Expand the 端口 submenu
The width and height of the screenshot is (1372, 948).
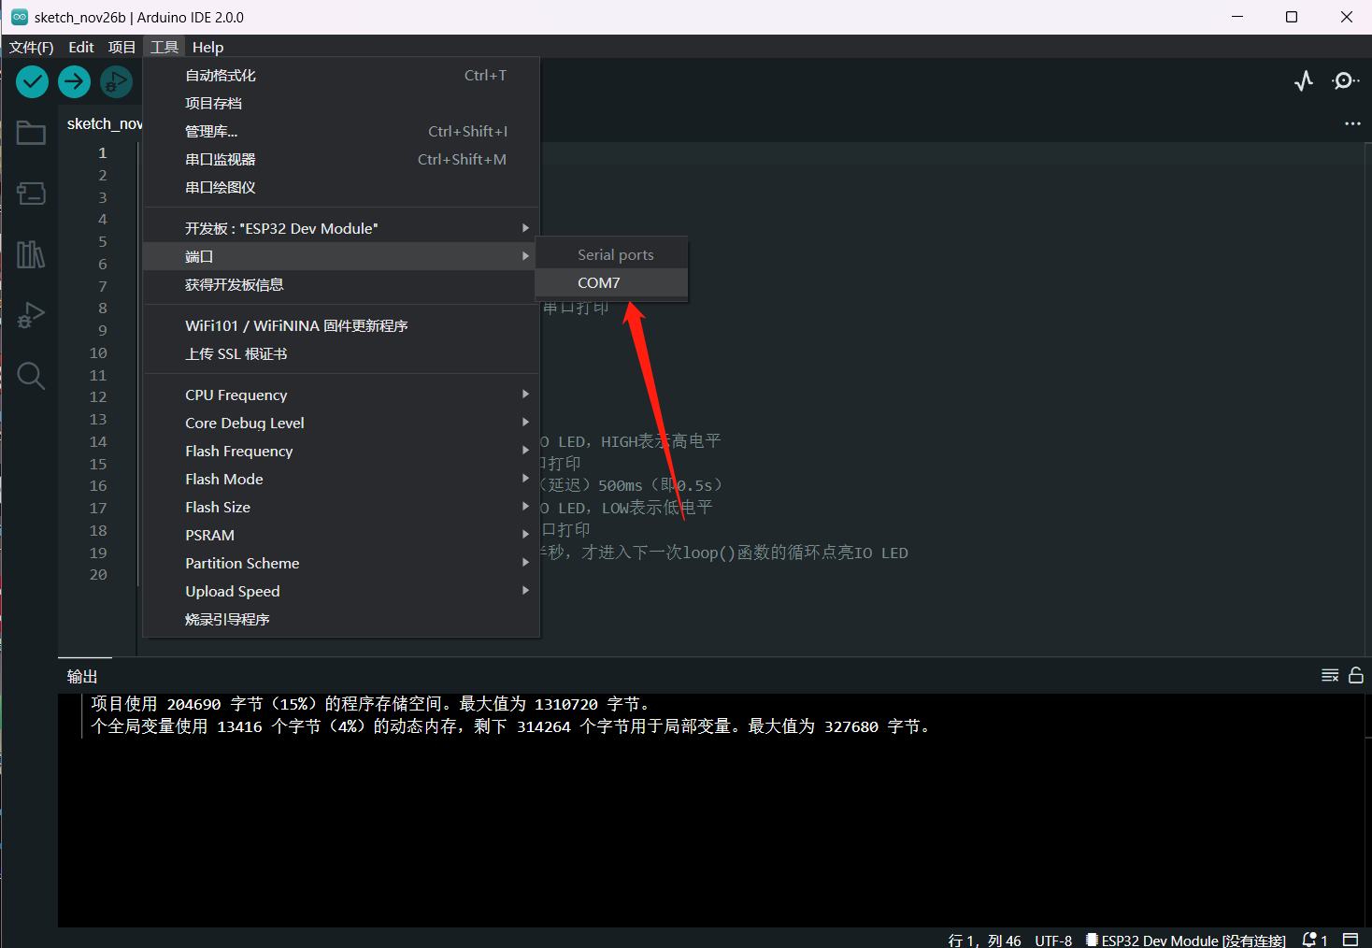(341, 256)
